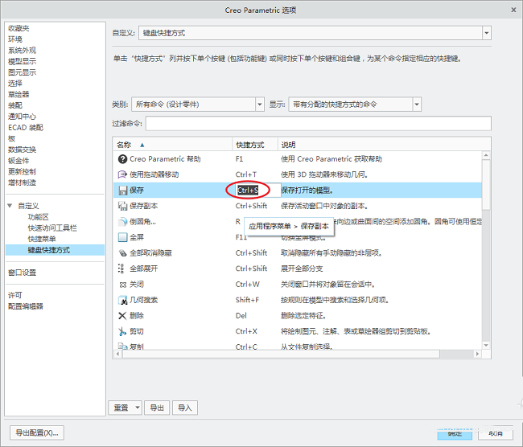This screenshot has height=447, width=523.
Task: Expand the 显示 filter dropdown
Action: pyautogui.click(x=416, y=105)
